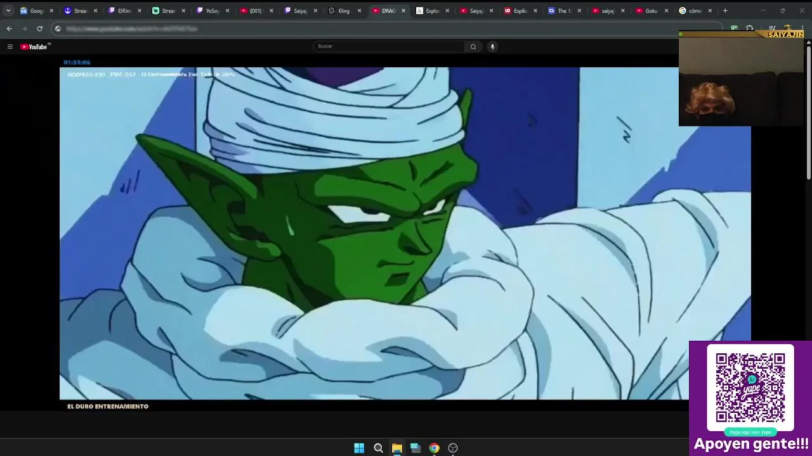Open the media controls toolbar icon
812x456 pixels.
tap(772, 28)
